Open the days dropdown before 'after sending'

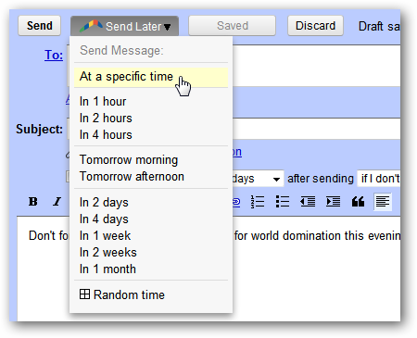258,179
